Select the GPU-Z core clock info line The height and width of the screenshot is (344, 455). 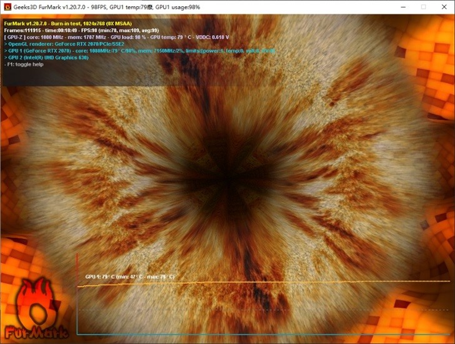point(117,37)
